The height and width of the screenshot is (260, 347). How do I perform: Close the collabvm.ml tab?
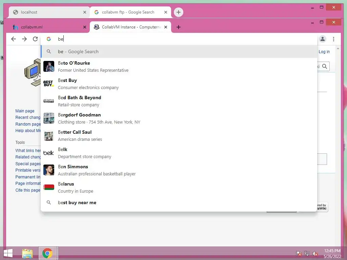[x=84, y=27]
